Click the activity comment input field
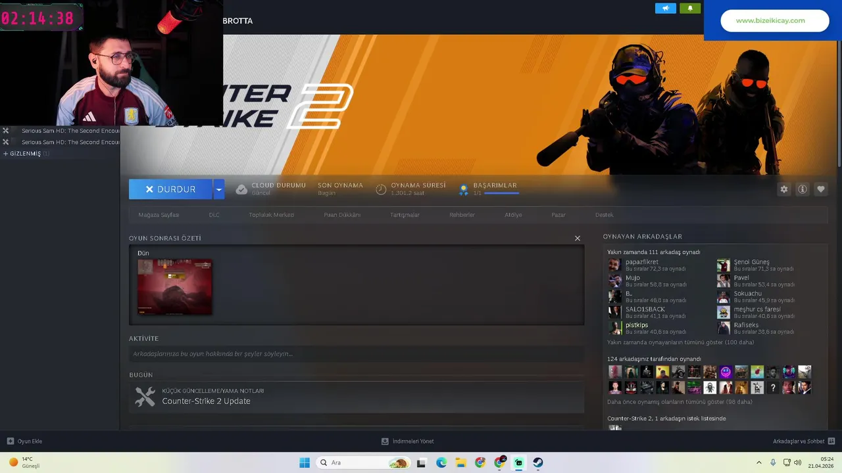This screenshot has width=842, height=473. point(357,354)
